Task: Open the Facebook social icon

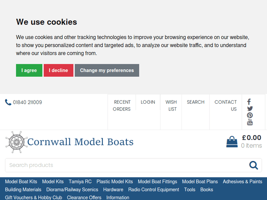Action: tap(249, 102)
